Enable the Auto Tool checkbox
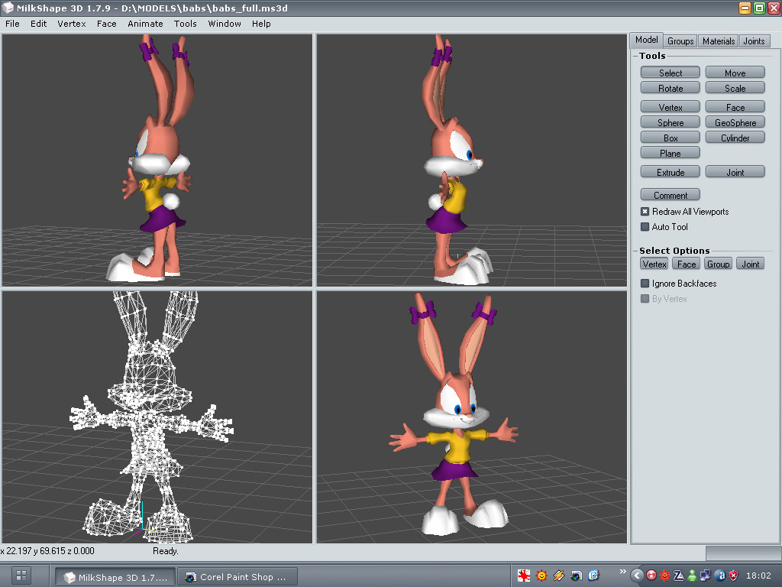782x587 pixels. [645, 226]
